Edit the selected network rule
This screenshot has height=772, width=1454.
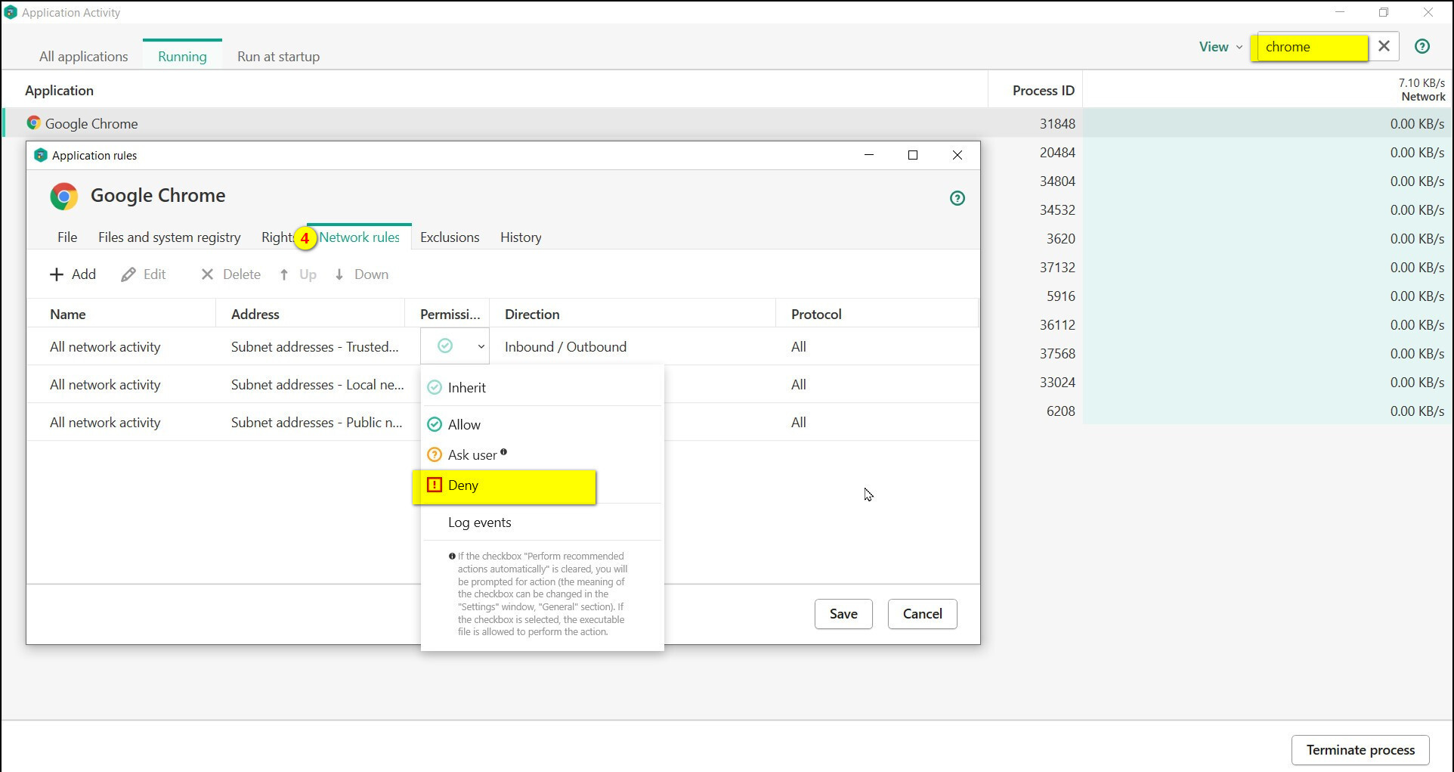(x=144, y=274)
